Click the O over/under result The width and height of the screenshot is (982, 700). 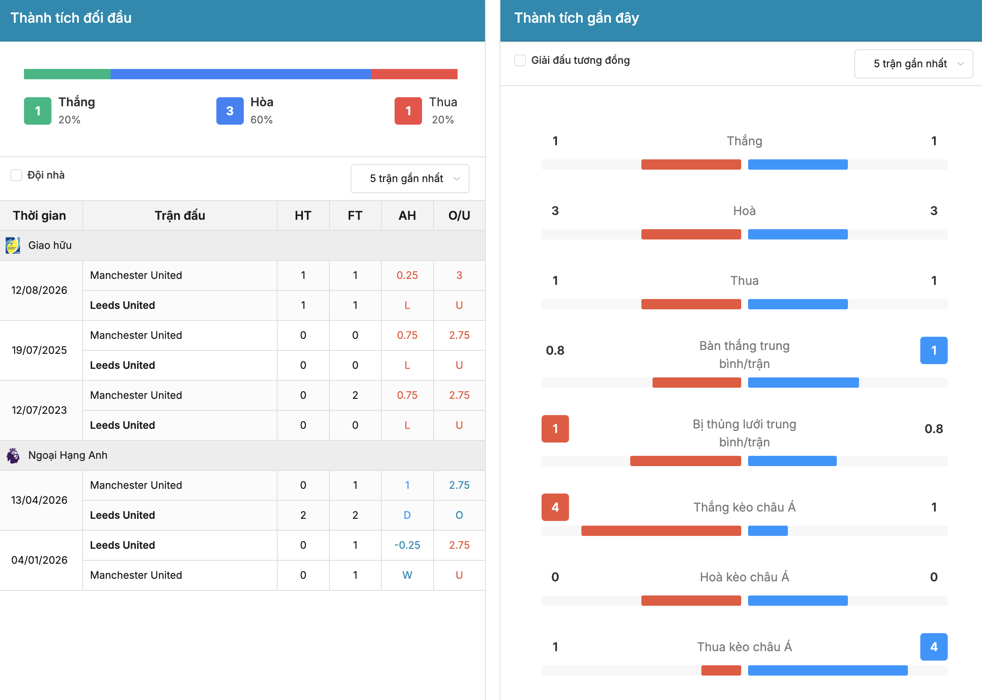click(x=459, y=515)
